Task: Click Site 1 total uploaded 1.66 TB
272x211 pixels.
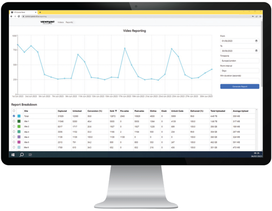Action: point(214,121)
